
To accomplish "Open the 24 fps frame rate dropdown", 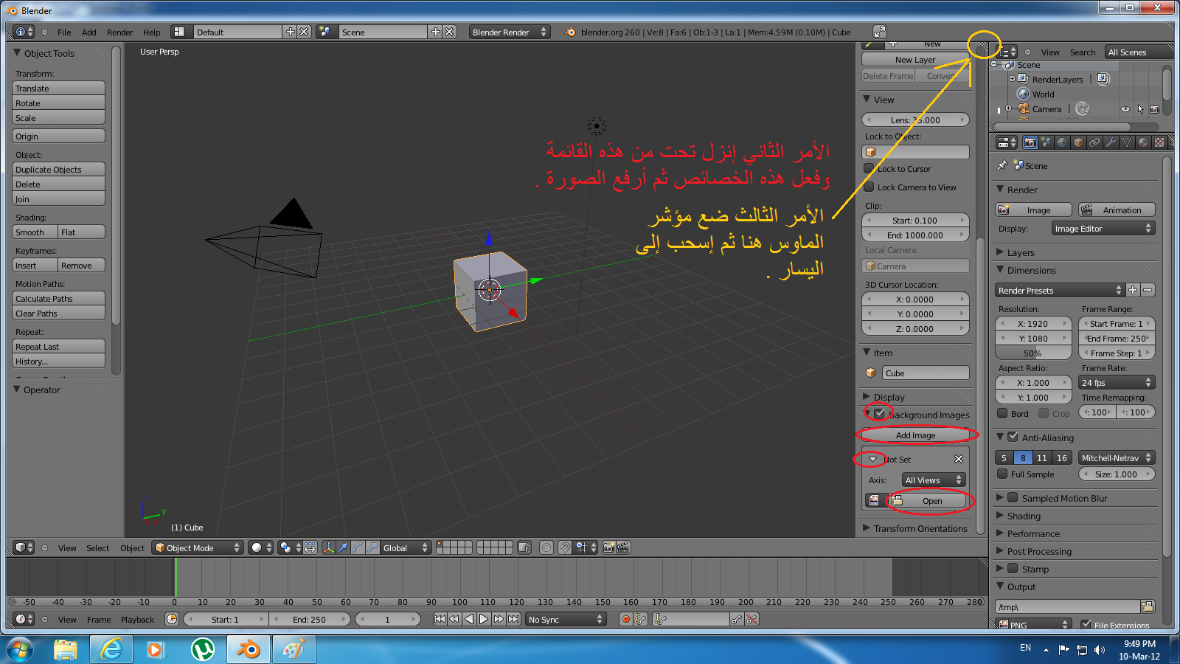I will point(1117,383).
